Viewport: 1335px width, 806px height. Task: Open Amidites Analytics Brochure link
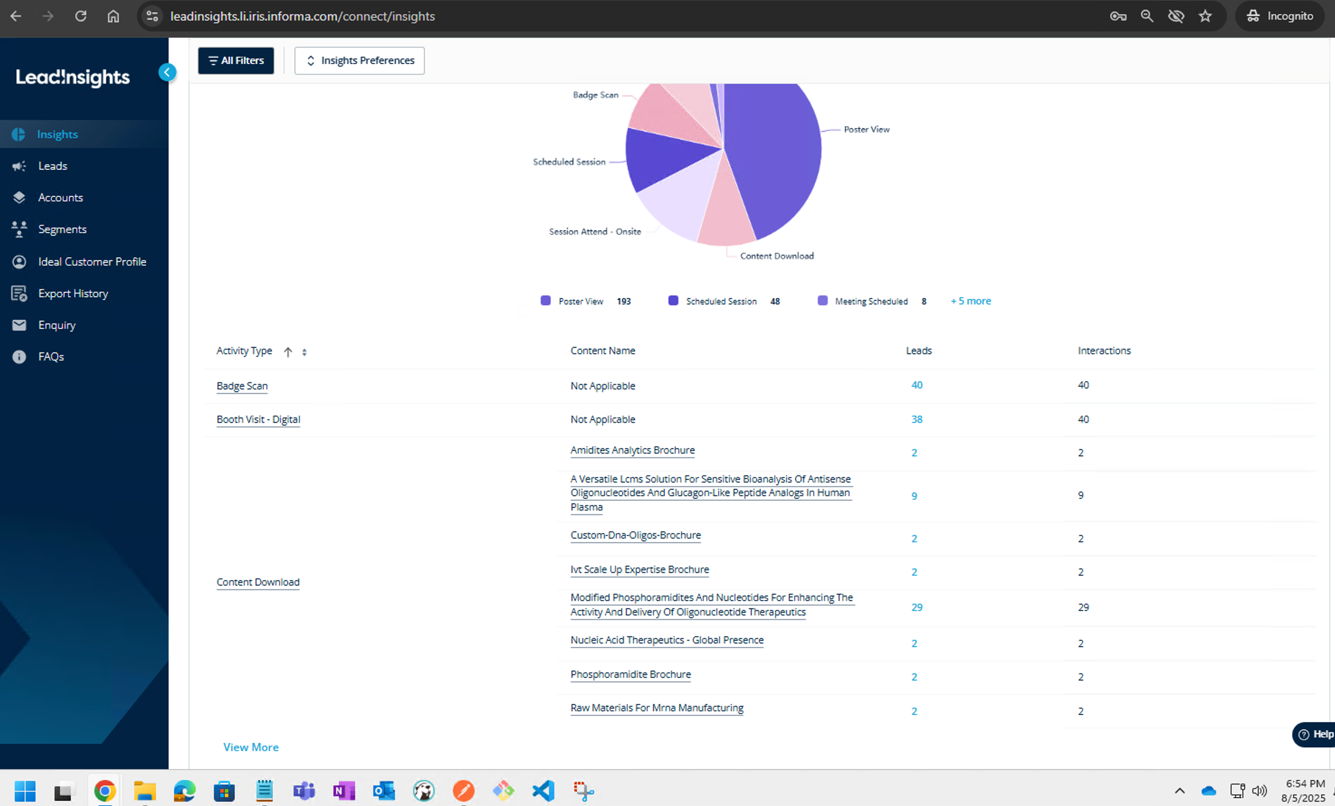click(x=632, y=450)
